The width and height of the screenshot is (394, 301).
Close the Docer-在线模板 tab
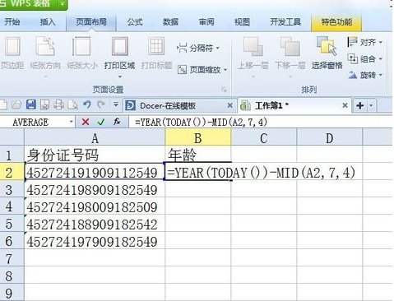tap(230, 105)
